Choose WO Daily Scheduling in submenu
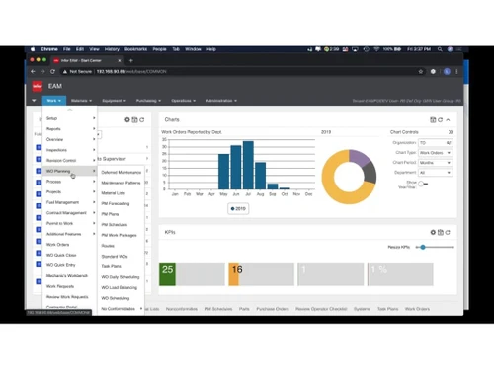Screen dimensions: 494x370 pyautogui.click(x=121, y=277)
